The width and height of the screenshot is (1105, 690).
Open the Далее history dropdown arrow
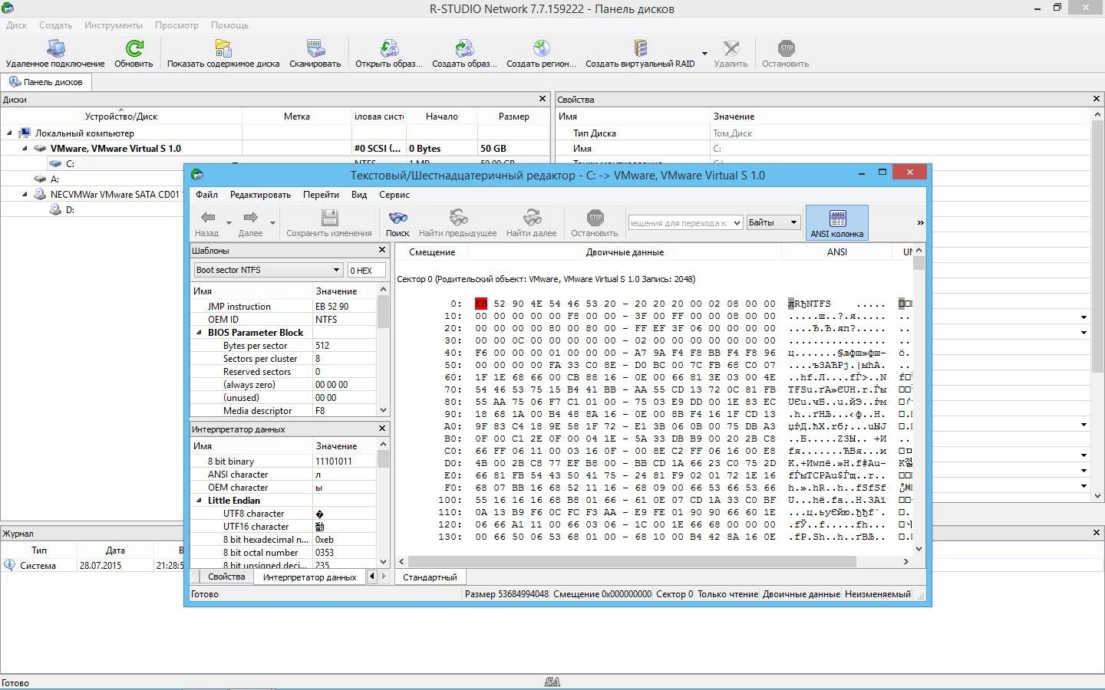click(x=272, y=223)
